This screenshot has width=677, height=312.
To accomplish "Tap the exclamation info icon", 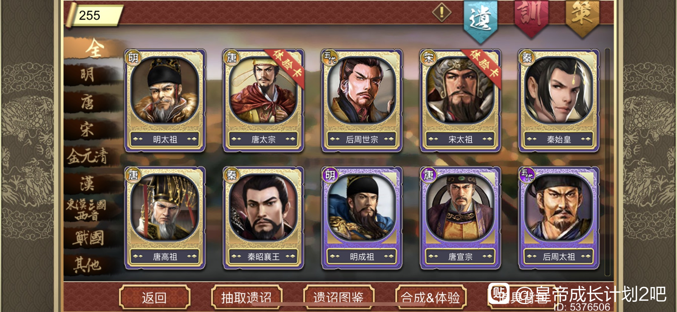I will click(x=442, y=12).
